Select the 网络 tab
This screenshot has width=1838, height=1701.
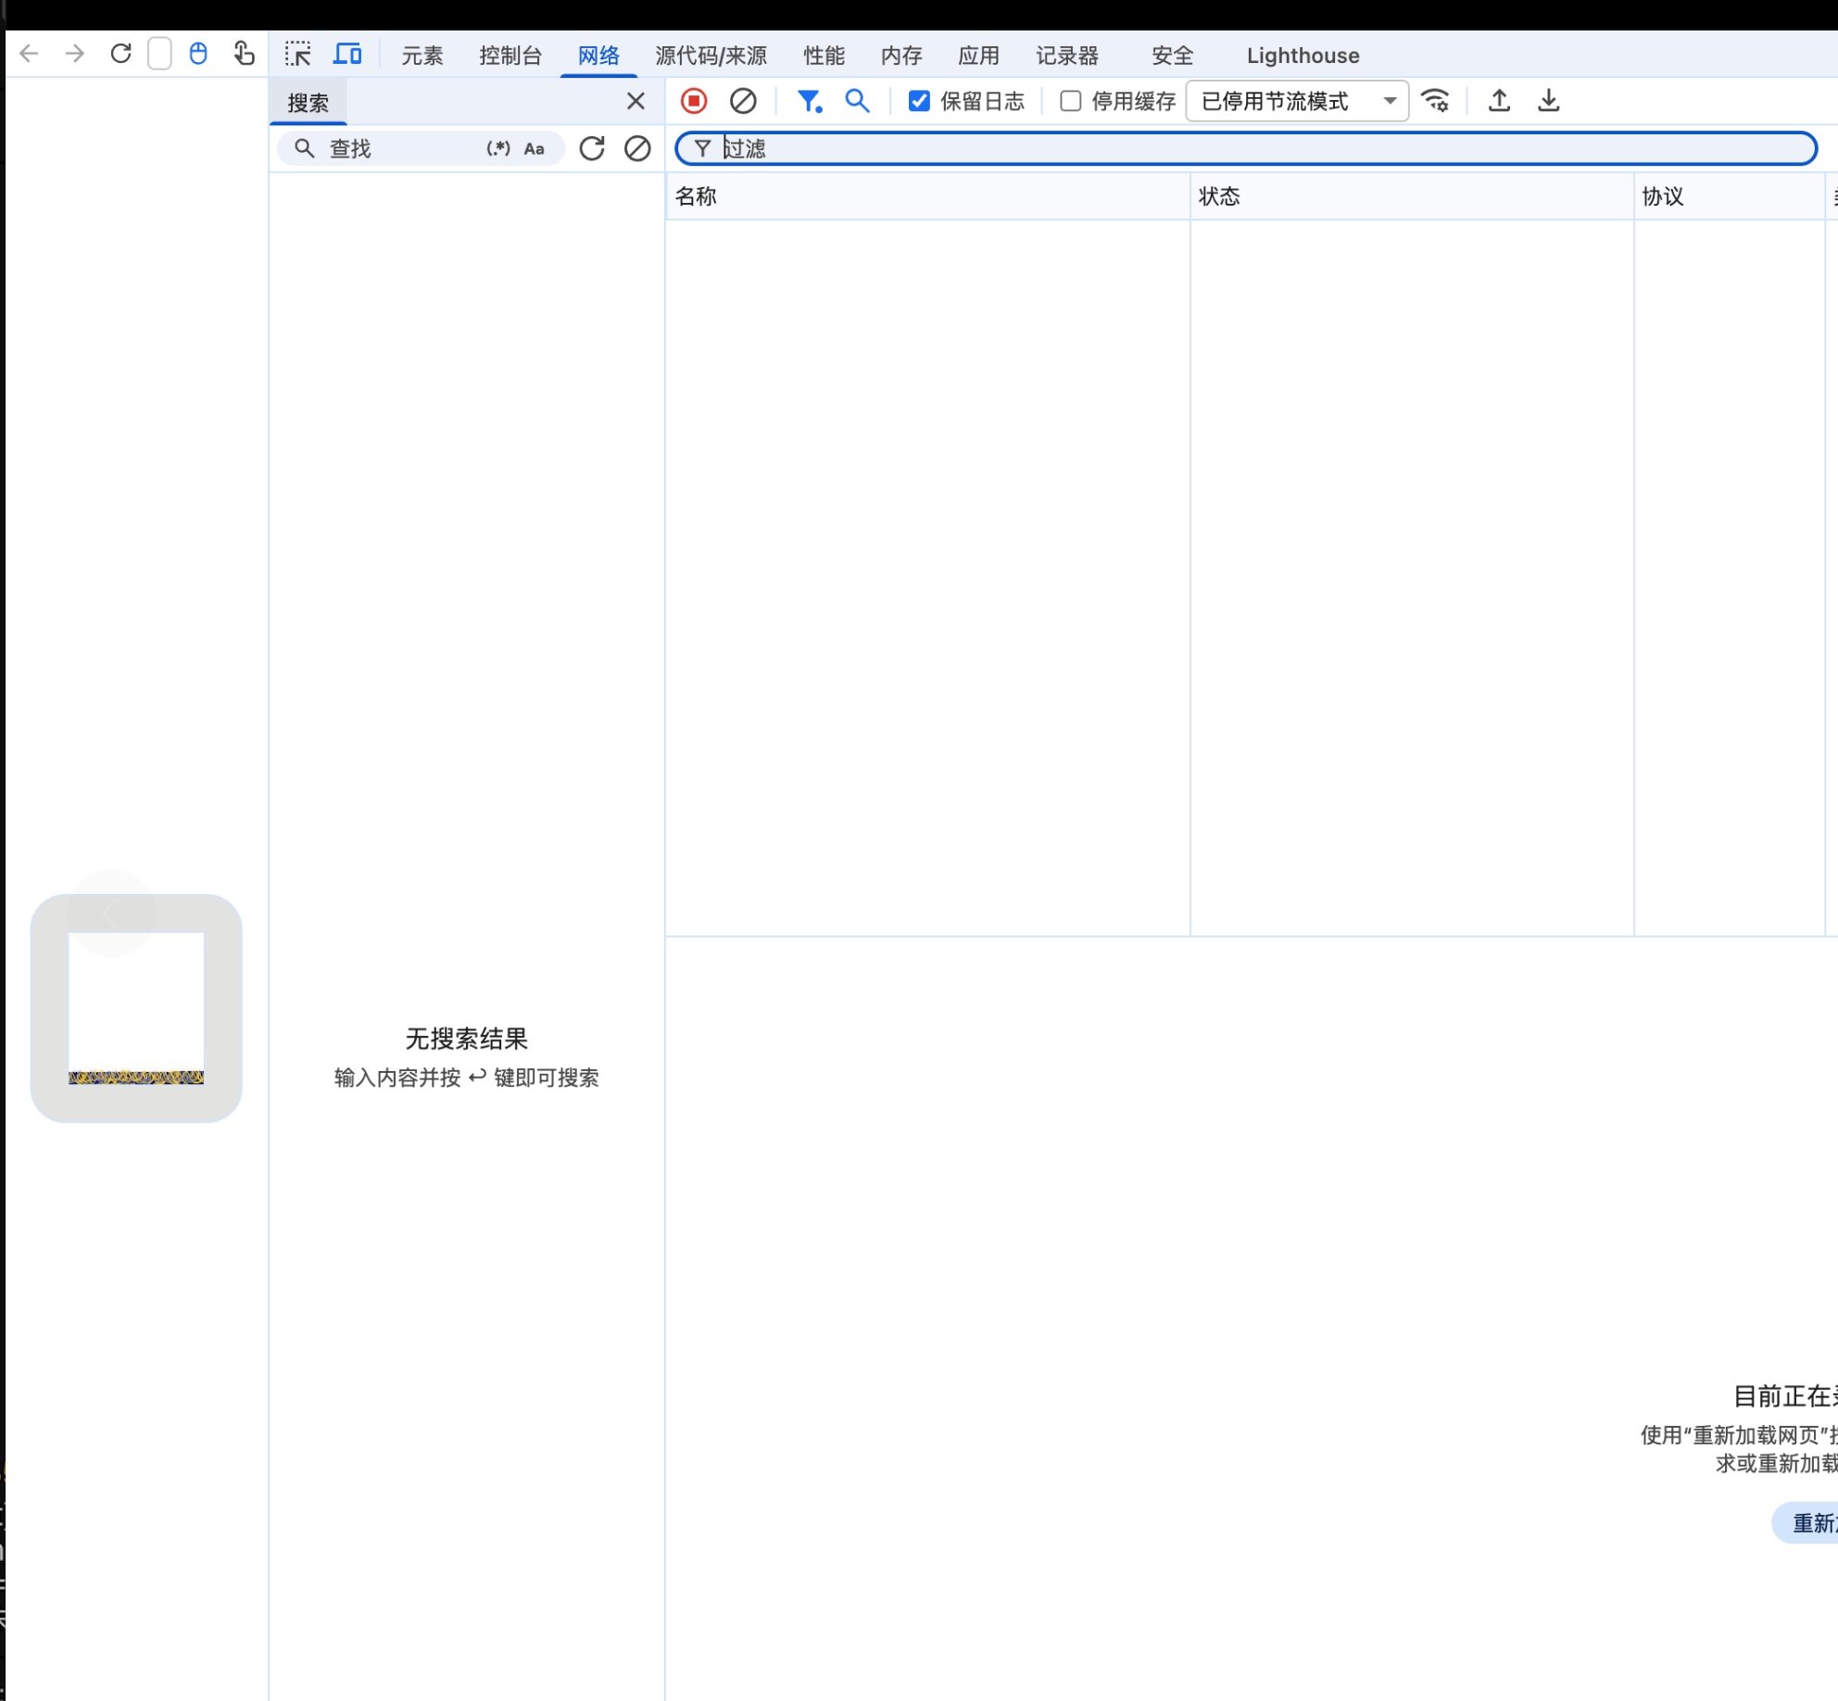598,56
